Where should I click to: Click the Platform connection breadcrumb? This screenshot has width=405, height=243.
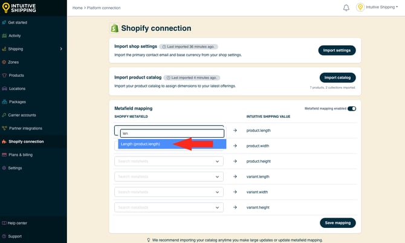pos(103,8)
